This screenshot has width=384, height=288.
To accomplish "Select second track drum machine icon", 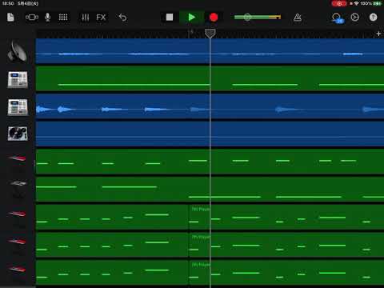I will click(18, 79).
